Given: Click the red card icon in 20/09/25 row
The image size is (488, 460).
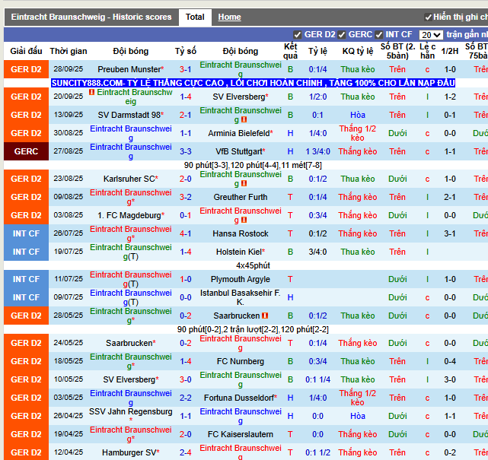Looking at the screenshot, I should [92, 92].
